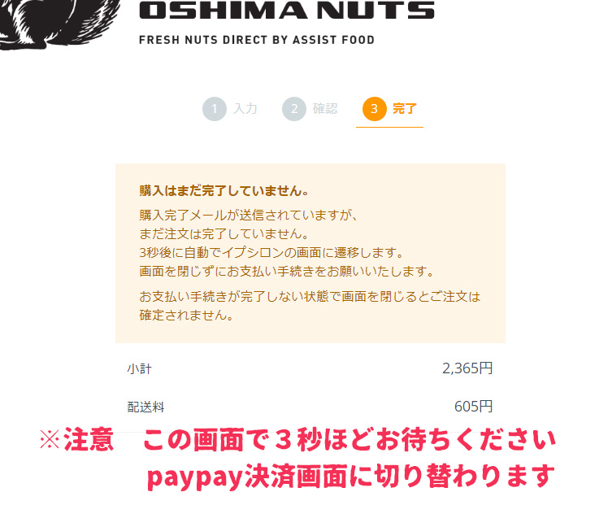Click the FRESH NUTS DIRECT tagline

point(257,40)
